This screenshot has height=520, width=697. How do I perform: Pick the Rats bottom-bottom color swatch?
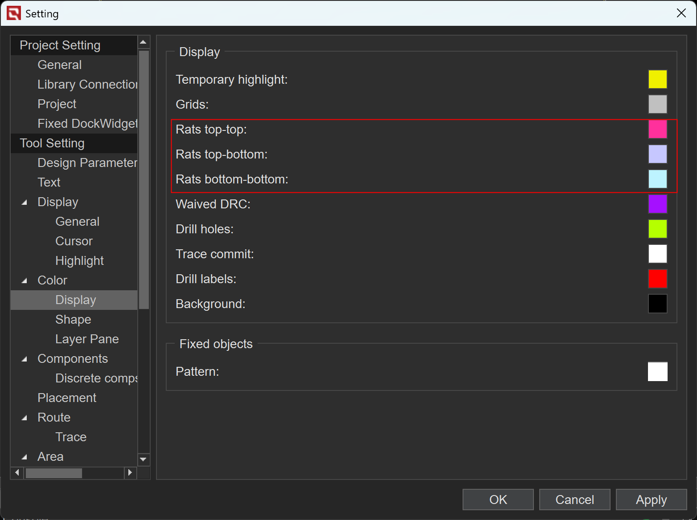click(657, 179)
